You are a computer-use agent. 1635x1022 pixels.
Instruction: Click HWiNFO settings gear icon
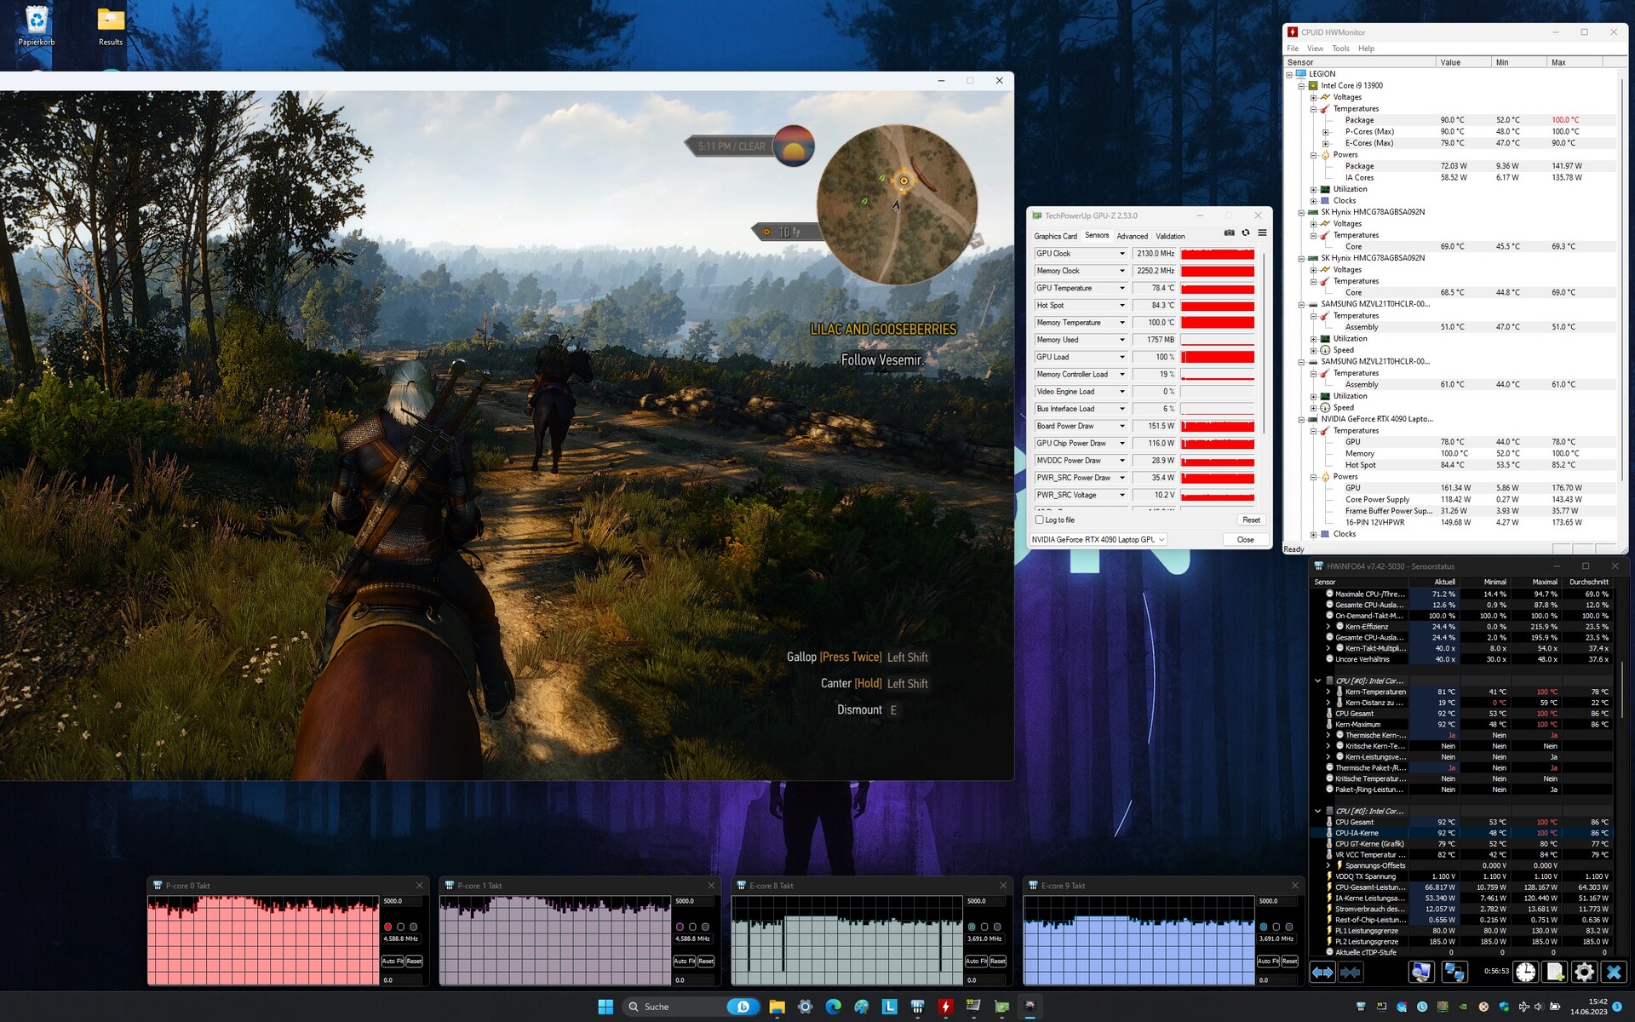[1584, 972]
